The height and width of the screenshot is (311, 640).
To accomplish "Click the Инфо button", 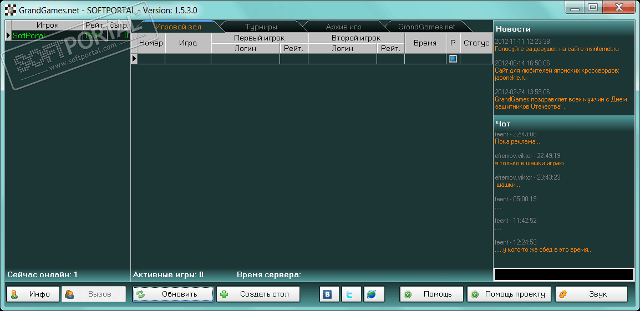I will click(33, 294).
